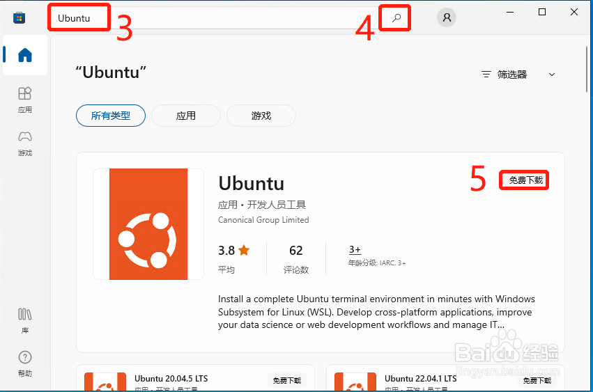The image size is (593, 392).
Task: Open the 库 (Library) sidebar section
Action: (x=25, y=320)
